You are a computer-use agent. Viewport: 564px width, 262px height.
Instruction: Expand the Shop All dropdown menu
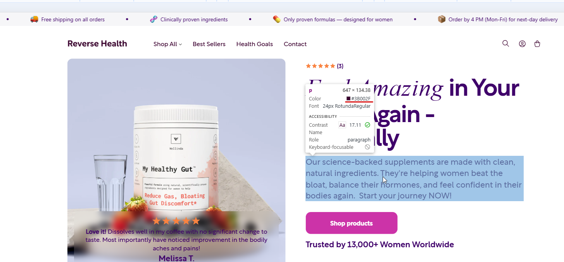click(x=167, y=44)
